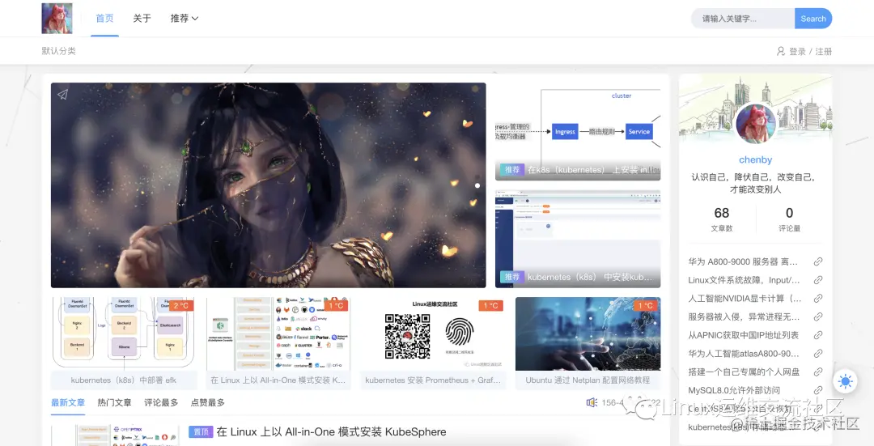Image resolution: width=874 pixels, height=446 pixels.
Task: Open the chenby author name link
Action: 755,160
